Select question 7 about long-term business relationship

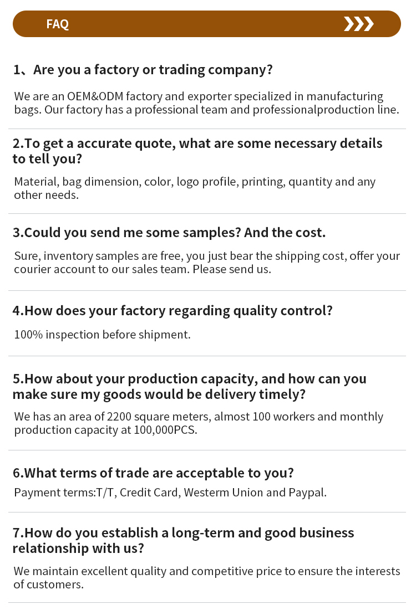click(184, 540)
